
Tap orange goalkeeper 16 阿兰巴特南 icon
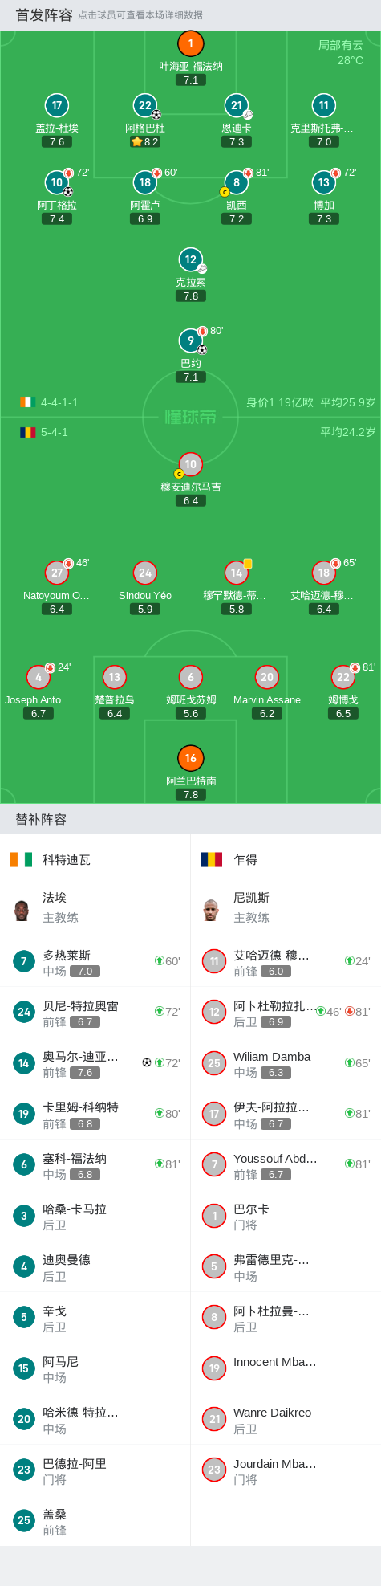pos(191,758)
